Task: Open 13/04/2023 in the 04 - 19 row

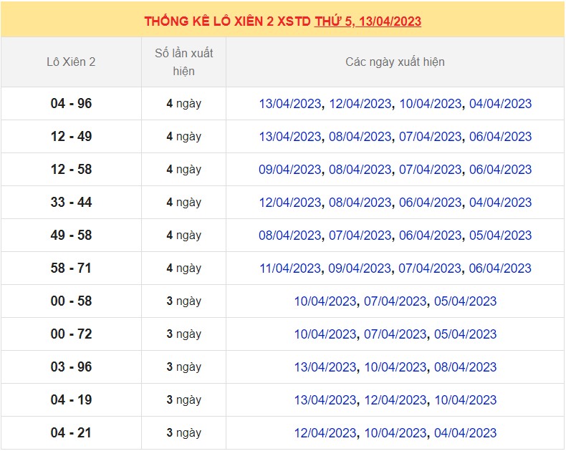Action: 325,400
